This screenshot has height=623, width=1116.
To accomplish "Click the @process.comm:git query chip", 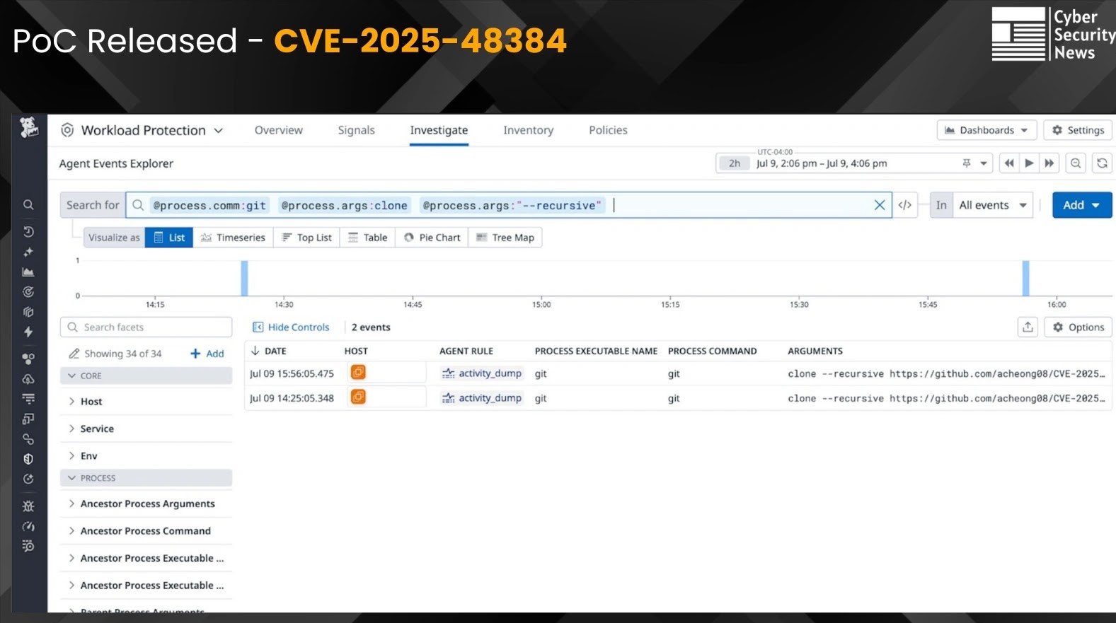I will [209, 205].
